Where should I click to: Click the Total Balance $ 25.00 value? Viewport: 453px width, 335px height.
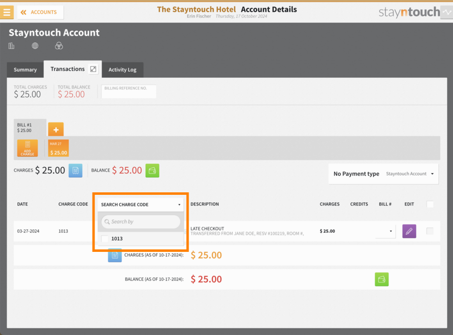(71, 94)
